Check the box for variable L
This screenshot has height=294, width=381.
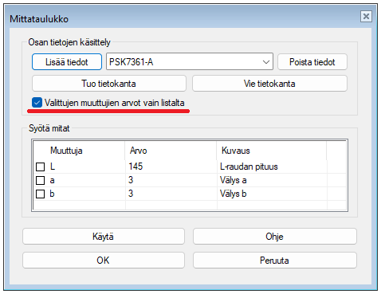tap(40, 167)
